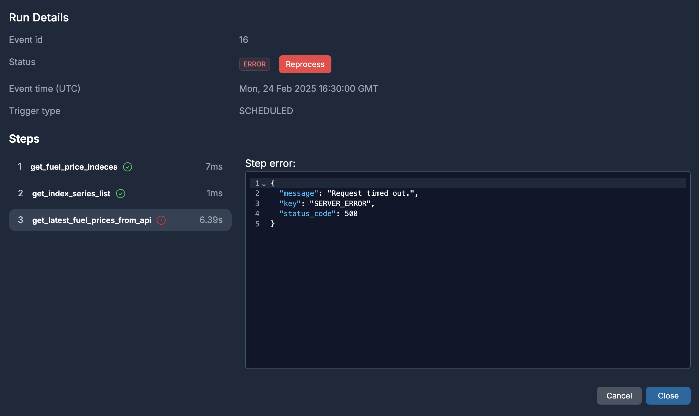Click the red error icon on get_latest_fuel_prices_from_api
The image size is (699, 416).
click(x=161, y=220)
